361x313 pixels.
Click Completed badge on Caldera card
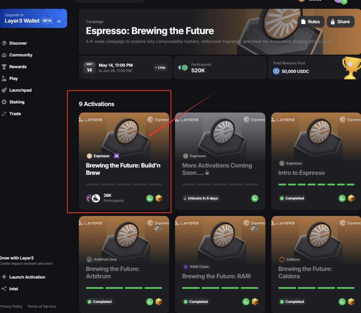292,302
